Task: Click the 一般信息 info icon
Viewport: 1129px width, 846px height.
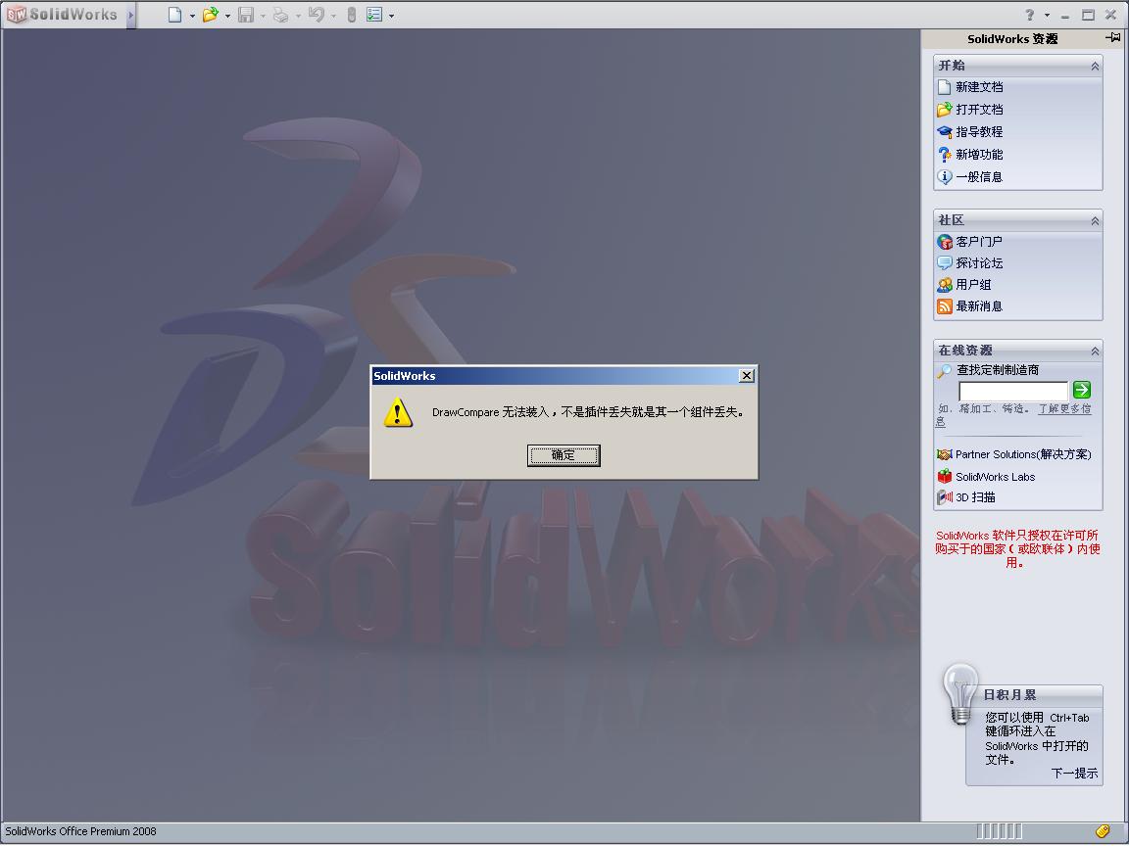Action: (x=944, y=177)
